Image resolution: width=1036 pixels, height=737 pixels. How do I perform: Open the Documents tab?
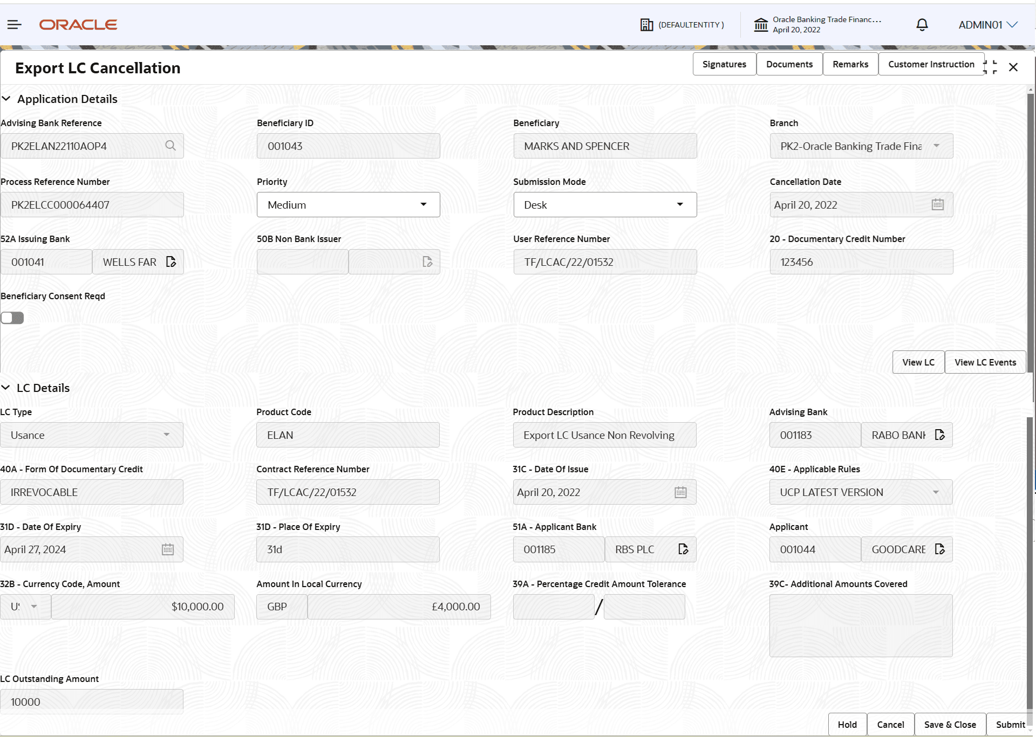click(x=789, y=64)
